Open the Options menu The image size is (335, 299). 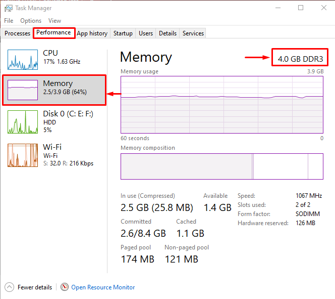coord(31,21)
